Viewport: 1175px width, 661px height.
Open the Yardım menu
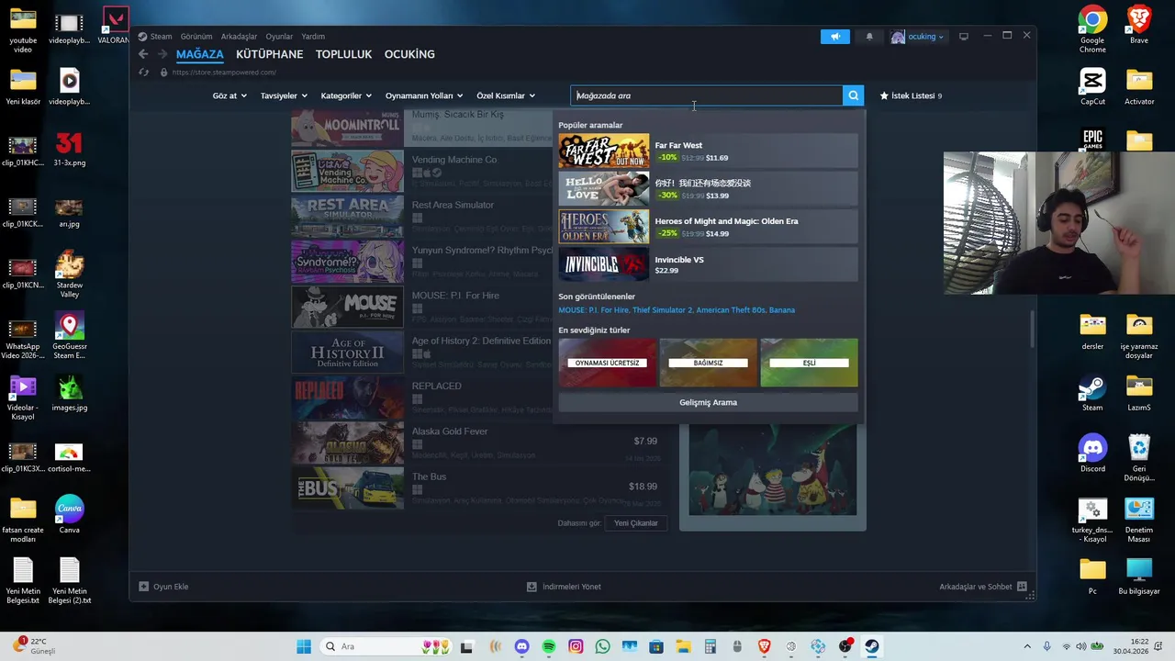tap(313, 37)
